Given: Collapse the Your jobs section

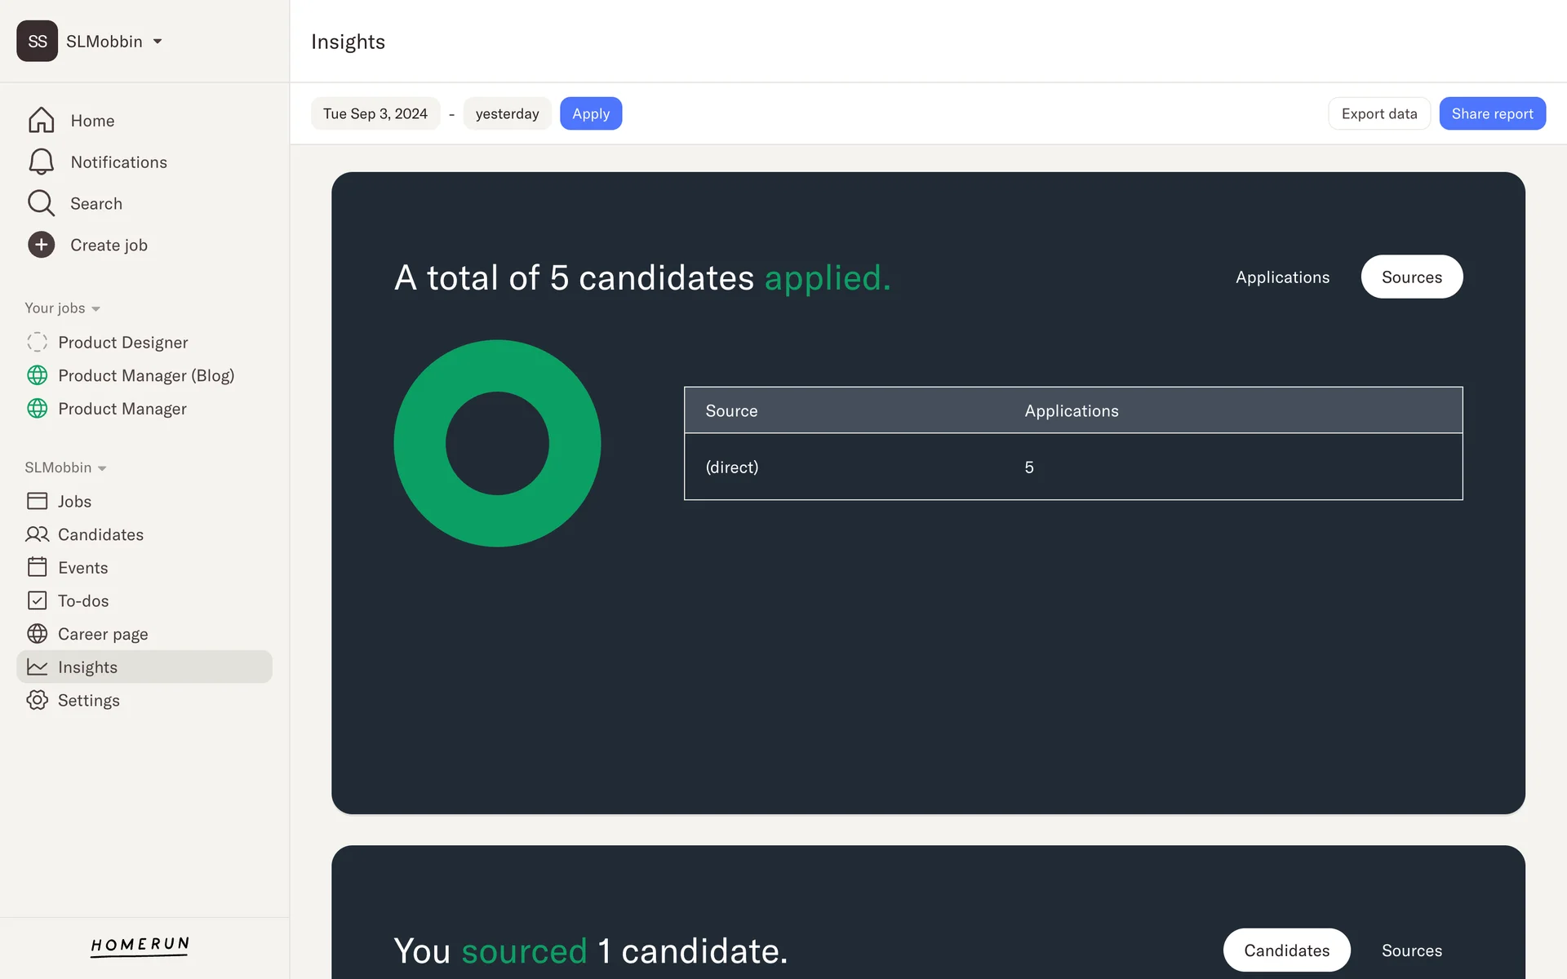Looking at the screenshot, I should [62, 308].
